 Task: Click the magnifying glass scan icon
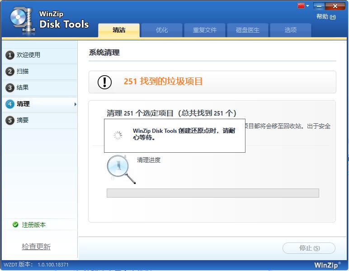pyautogui.click(x=121, y=169)
